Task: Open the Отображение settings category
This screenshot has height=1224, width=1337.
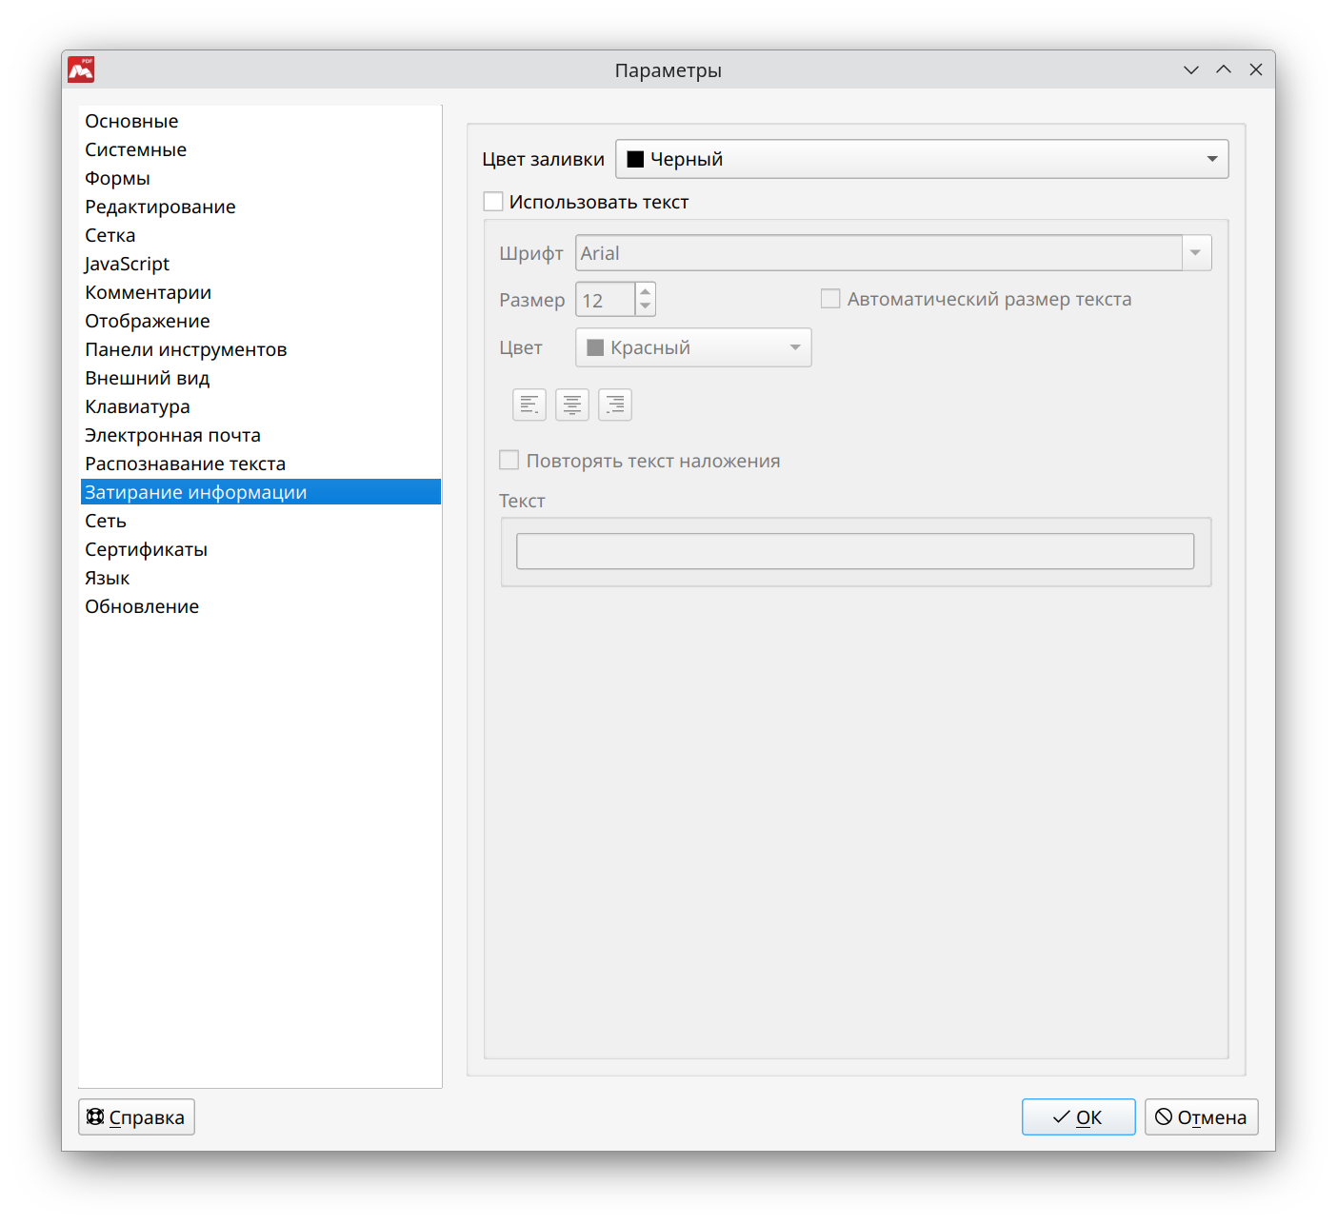Action: pos(260,321)
